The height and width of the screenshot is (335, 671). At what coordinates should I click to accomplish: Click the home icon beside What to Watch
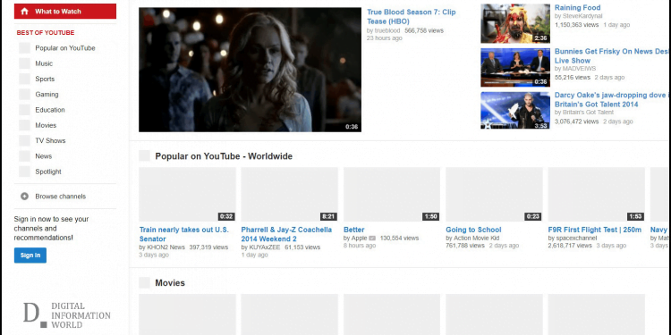[x=24, y=12]
